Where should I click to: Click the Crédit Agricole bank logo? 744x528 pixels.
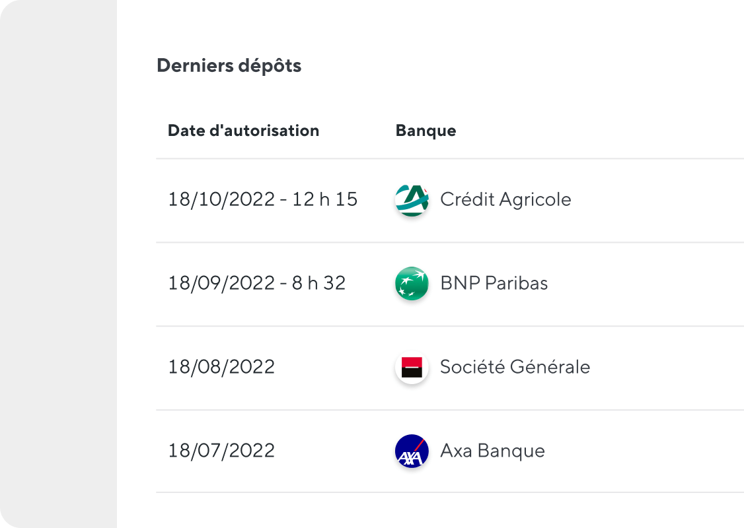412,200
